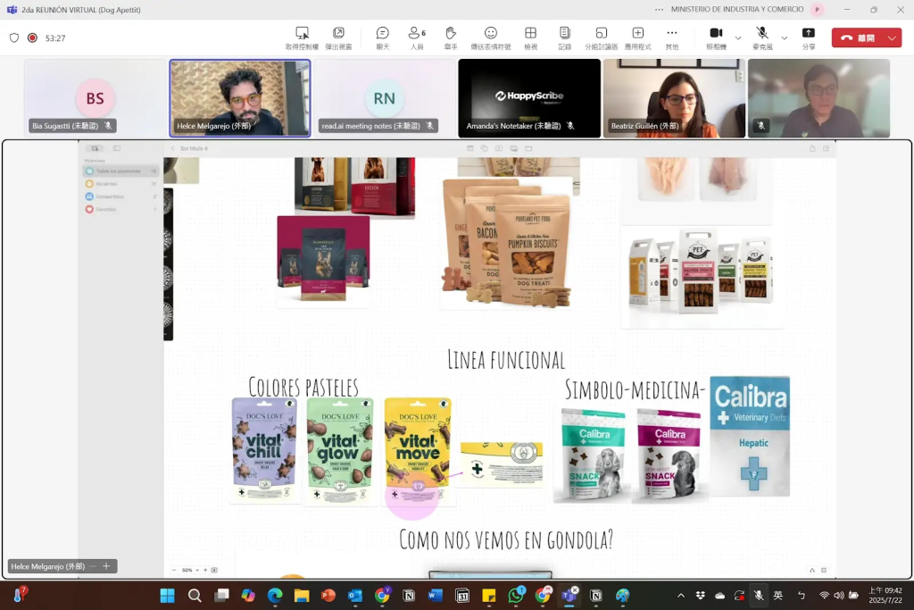Select Helce Melgarejo's video tile
This screenshot has height=610, width=914.
240,98
